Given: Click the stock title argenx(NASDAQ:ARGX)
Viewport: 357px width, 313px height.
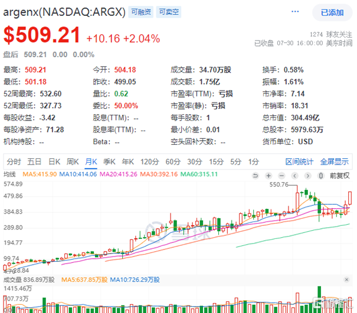Looking at the screenshot, I should (x=64, y=12).
